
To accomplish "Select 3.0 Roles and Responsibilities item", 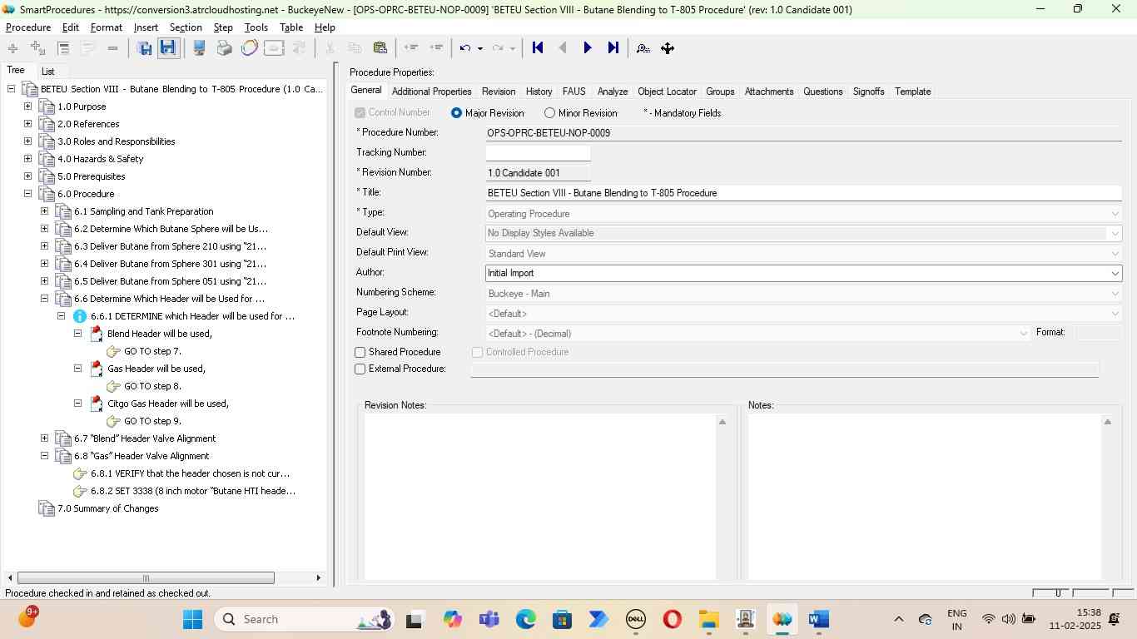I will 116,141.
